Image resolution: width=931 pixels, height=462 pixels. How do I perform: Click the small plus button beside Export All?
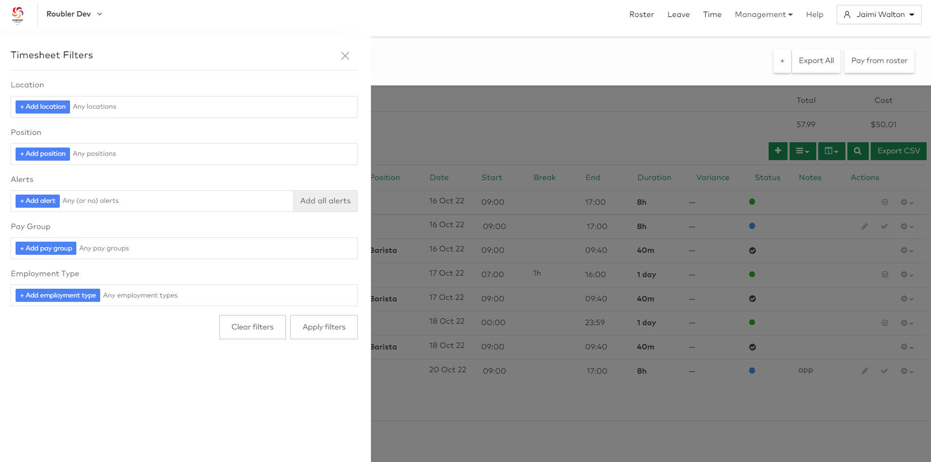click(x=782, y=61)
